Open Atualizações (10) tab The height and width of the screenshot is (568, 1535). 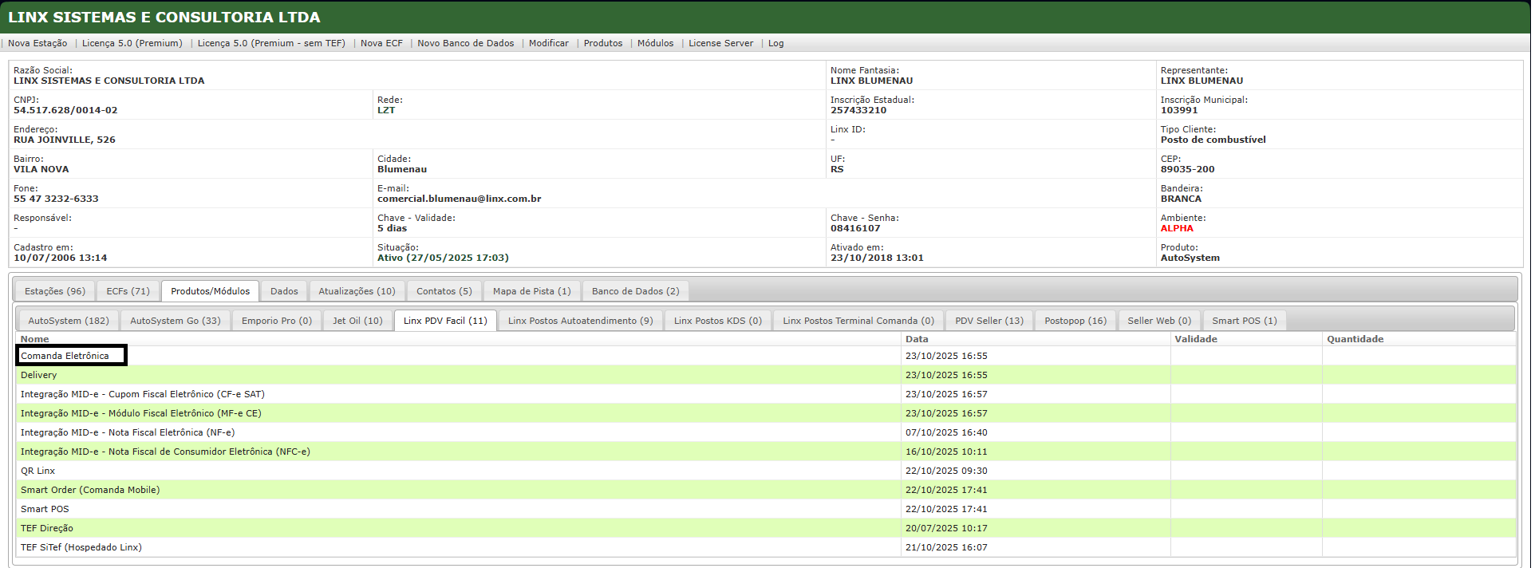[x=357, y=291]
